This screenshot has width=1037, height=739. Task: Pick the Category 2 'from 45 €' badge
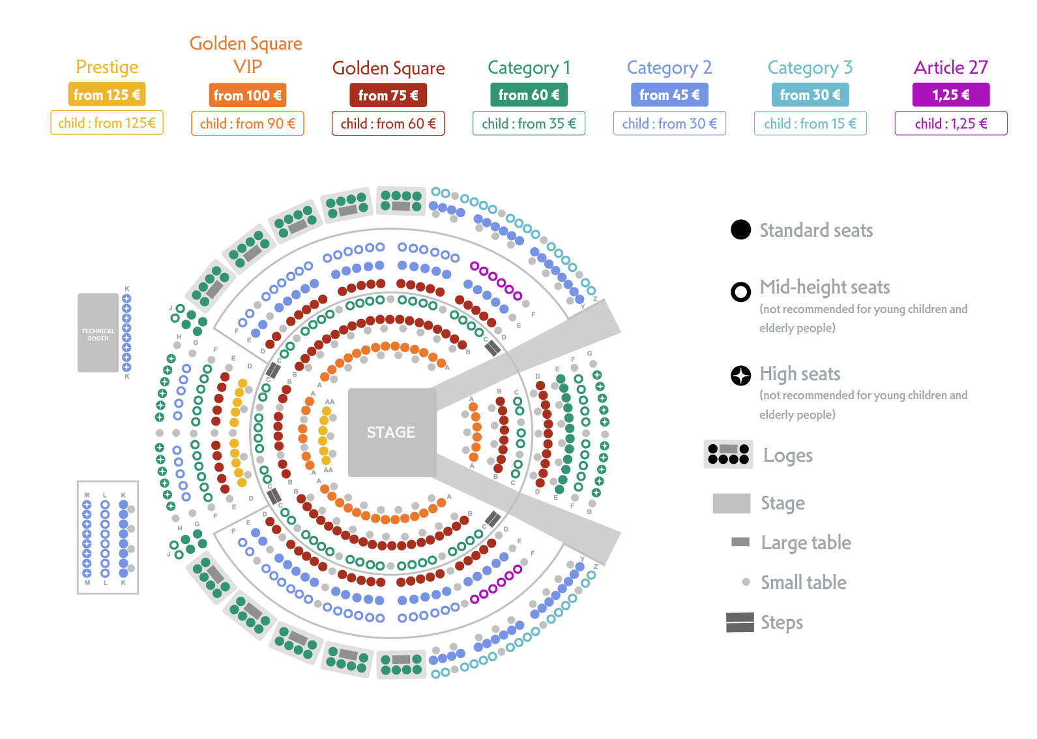pyautogui.click(x=669, y=95)
